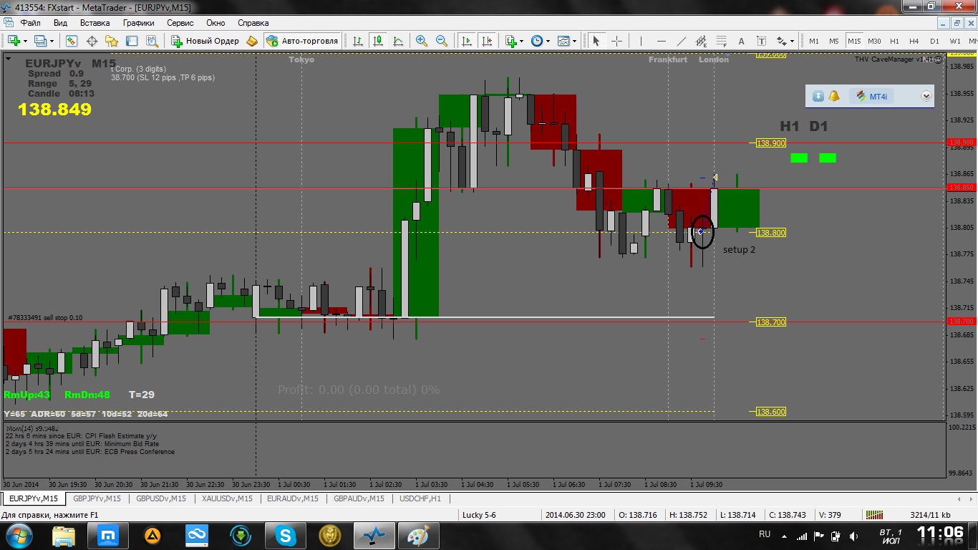
Task: Click the MT4i panel button
Action: (x=870, y=96)
